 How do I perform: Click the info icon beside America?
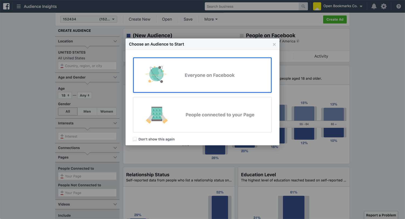pos(298,41)
